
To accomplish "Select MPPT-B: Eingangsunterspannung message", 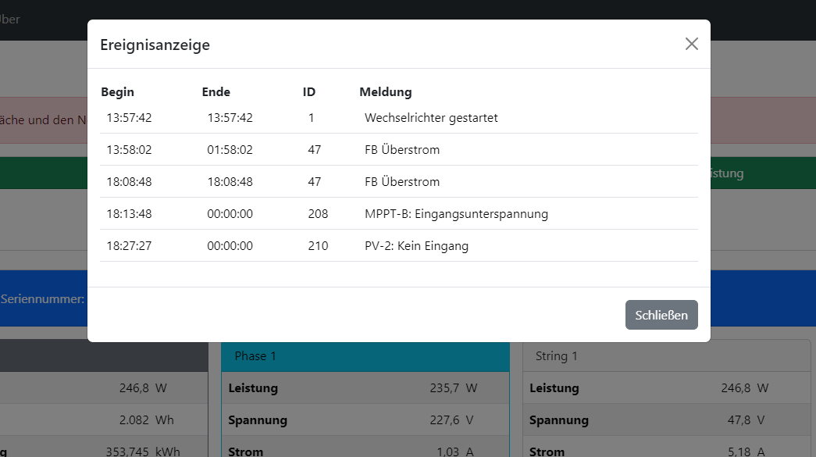I will point(456,214).
